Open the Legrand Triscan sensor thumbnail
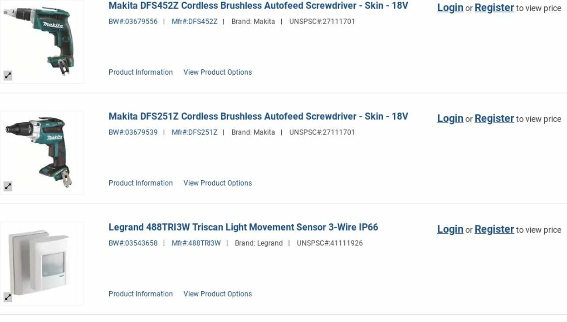567x322 pixels. click(x=42, y=262)
